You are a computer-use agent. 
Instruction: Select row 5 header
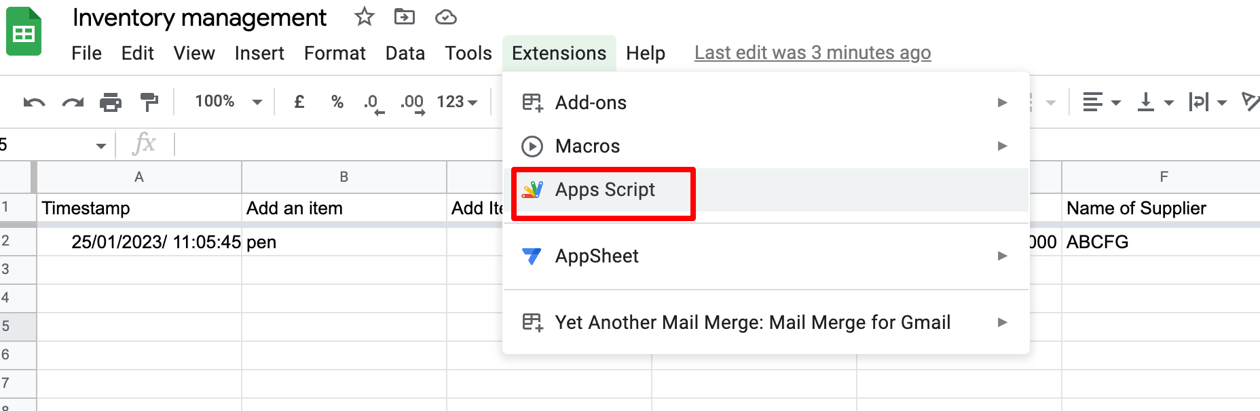(16, 326)
